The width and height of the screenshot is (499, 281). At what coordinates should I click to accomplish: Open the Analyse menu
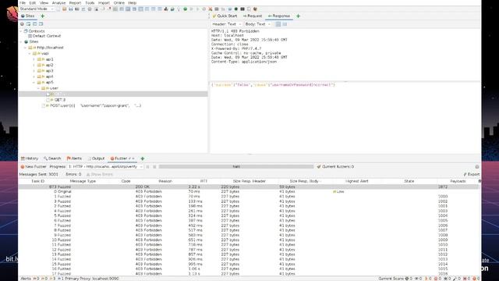(58, 3)
